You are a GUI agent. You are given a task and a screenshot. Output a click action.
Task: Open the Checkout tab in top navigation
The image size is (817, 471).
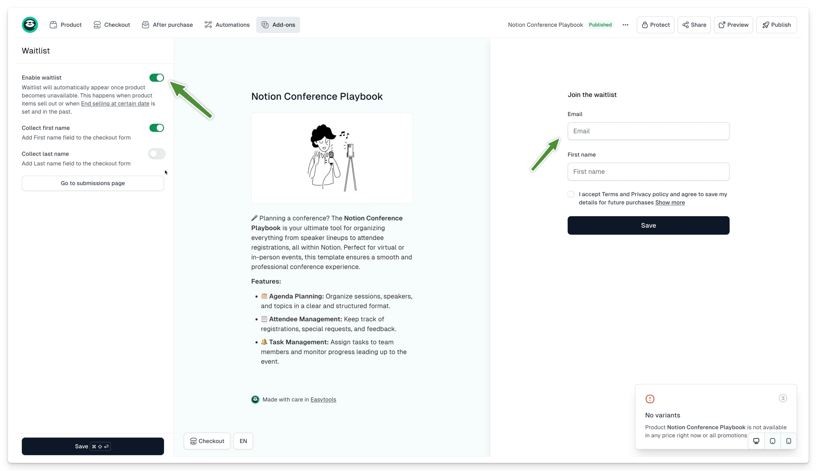[x=112, y=25]
